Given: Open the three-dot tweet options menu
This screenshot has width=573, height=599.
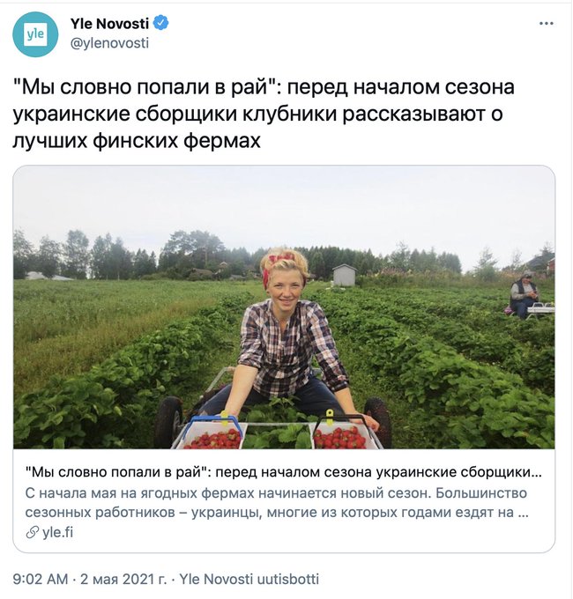Looking at the screenshot, I should click(x=547, y=24).
